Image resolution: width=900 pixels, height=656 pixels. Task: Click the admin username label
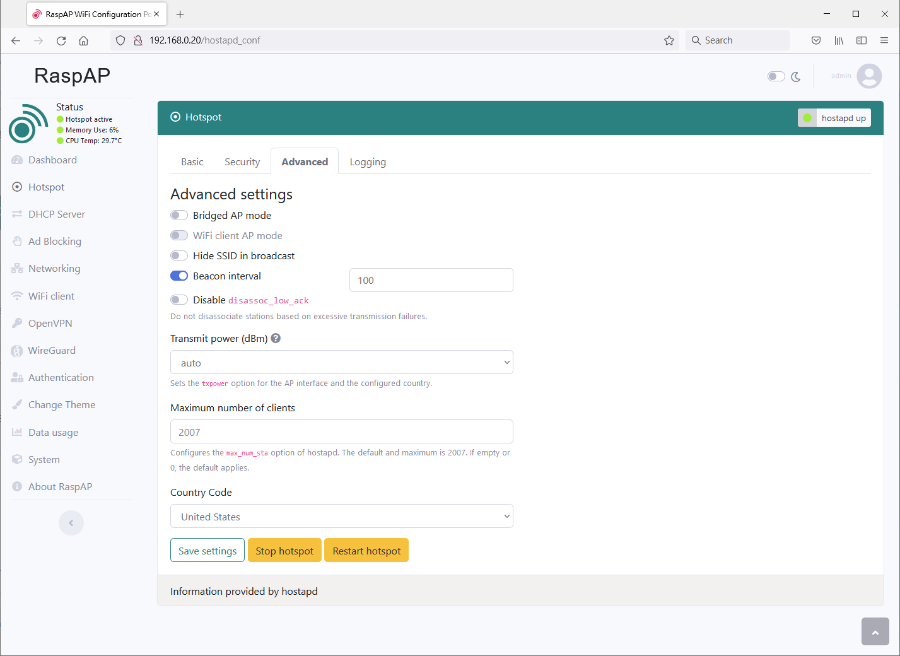(x=841, y=76)
